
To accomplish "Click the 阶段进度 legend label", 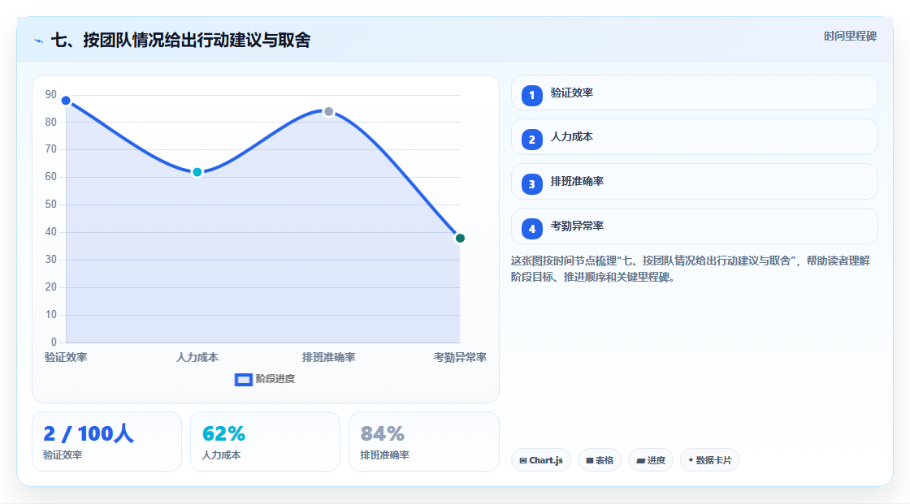I will (x=275, y=379).
